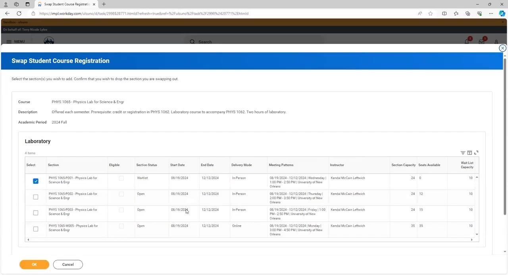Click the Wednesday 1:00 PM meeting pattern cell

click(298, 182)
